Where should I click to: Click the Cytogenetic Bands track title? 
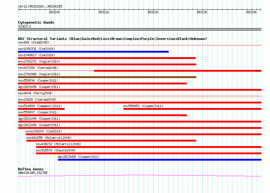(x=36, y=22)
